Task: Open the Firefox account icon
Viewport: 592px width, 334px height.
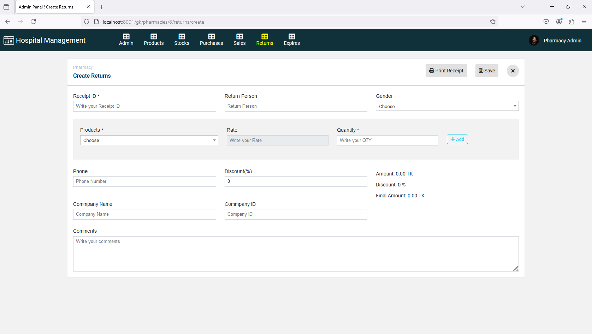Action: [559, 22]
